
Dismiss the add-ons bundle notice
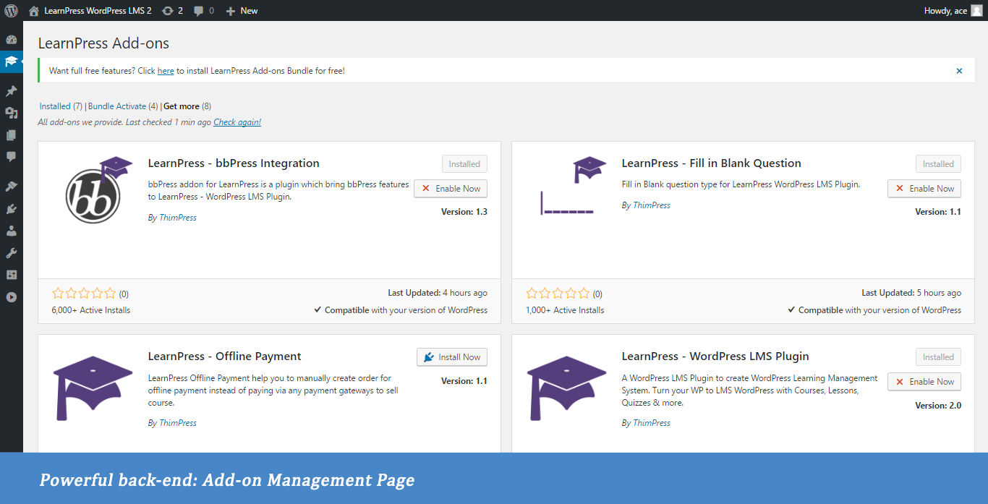[x=959, y=71]
